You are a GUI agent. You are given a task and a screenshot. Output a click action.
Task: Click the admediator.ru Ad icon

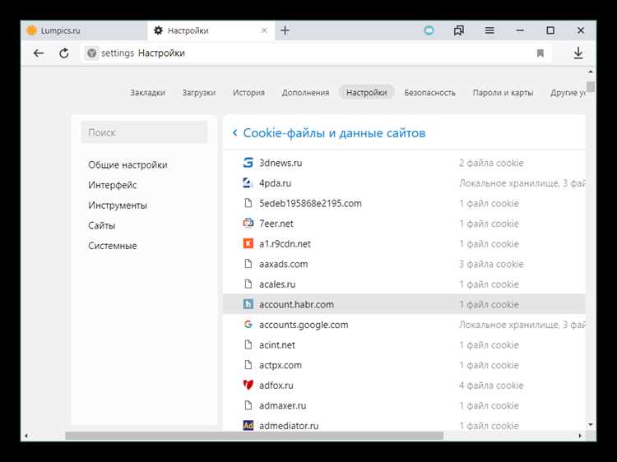pyautogui.click(x=248, y=426)
